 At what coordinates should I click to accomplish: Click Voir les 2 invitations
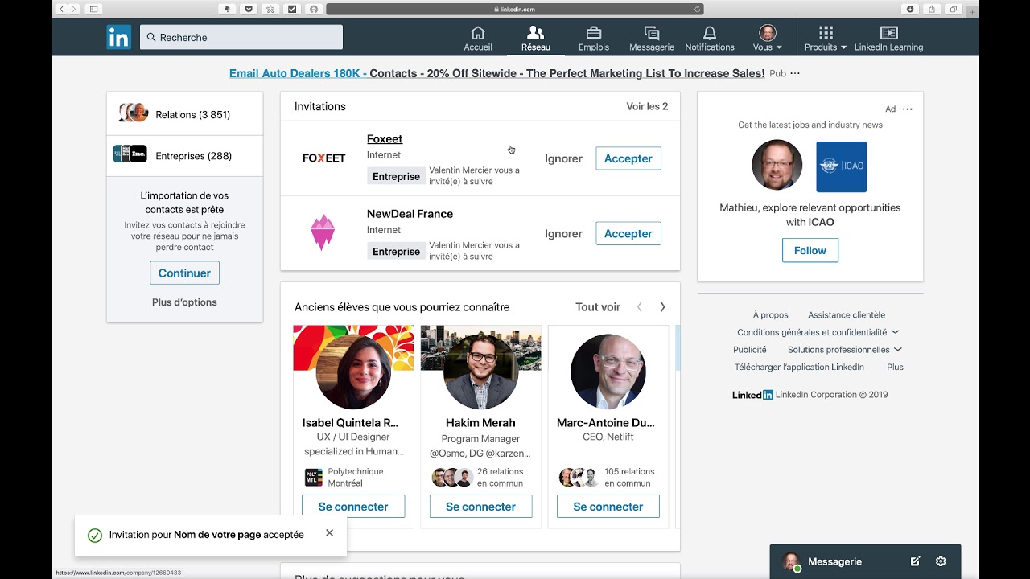pos(647,106)
